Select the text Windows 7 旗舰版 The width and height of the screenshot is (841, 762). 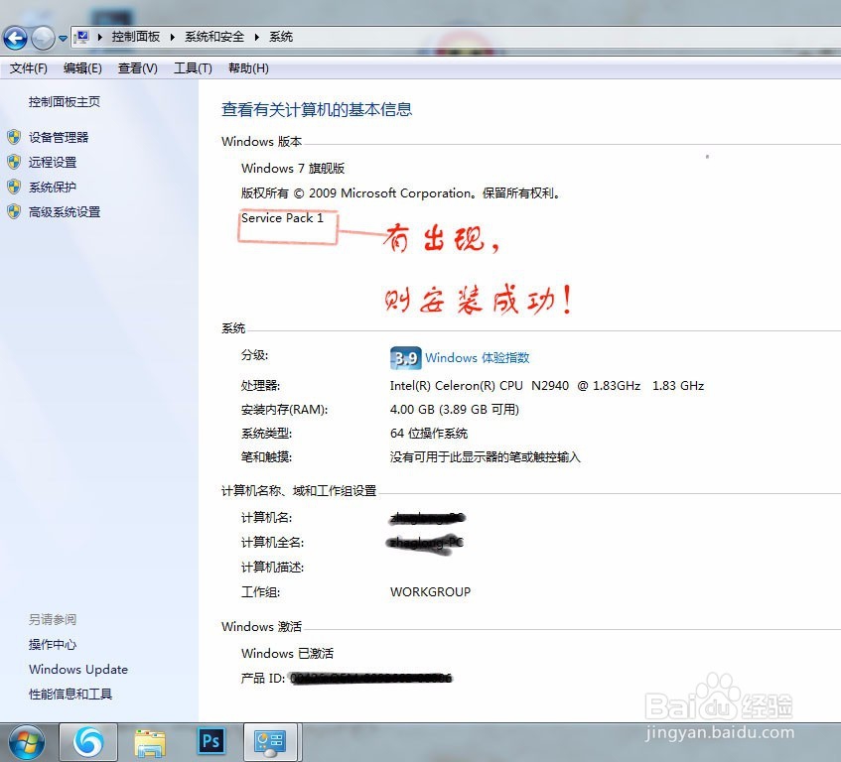293,169
